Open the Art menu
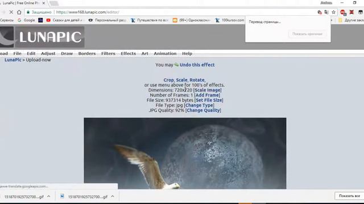This screenshot has width=364, height=204. pyautogui.click(x=144, y=53)
